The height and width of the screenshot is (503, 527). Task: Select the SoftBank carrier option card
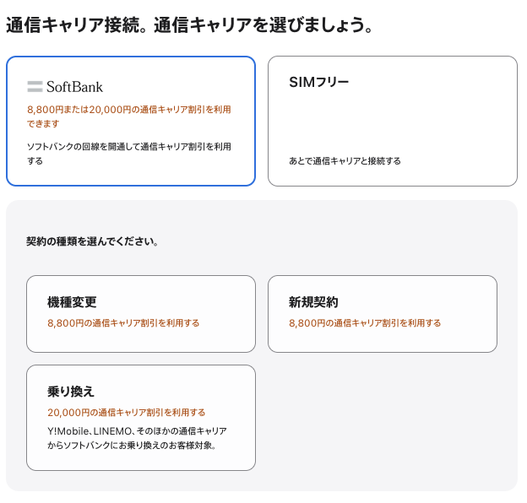[x=131, y=121]
